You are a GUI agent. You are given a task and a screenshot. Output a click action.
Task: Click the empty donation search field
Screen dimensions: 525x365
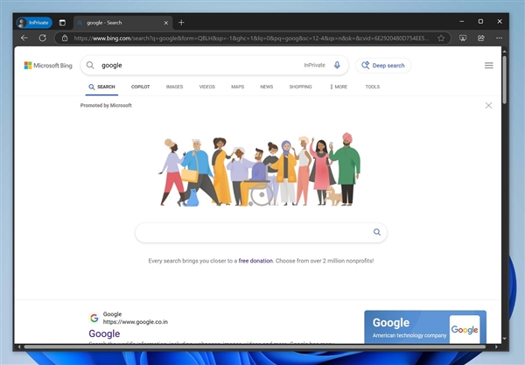(x=254, y=232)
